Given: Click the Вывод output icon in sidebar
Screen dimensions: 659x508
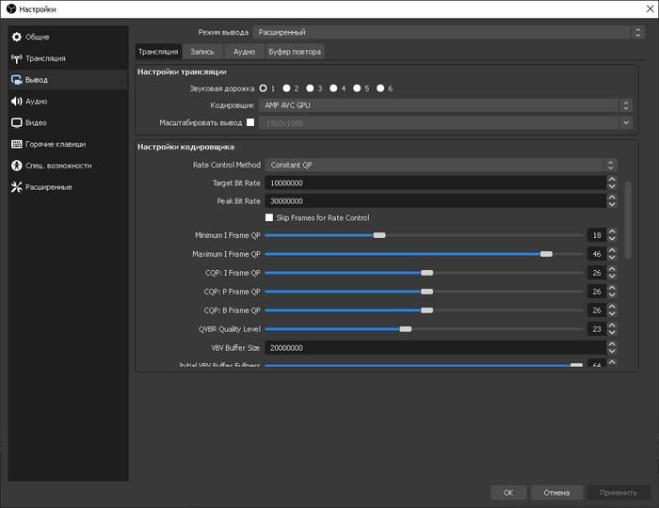Looking at the screenshot, I should (x=17, y=80).
